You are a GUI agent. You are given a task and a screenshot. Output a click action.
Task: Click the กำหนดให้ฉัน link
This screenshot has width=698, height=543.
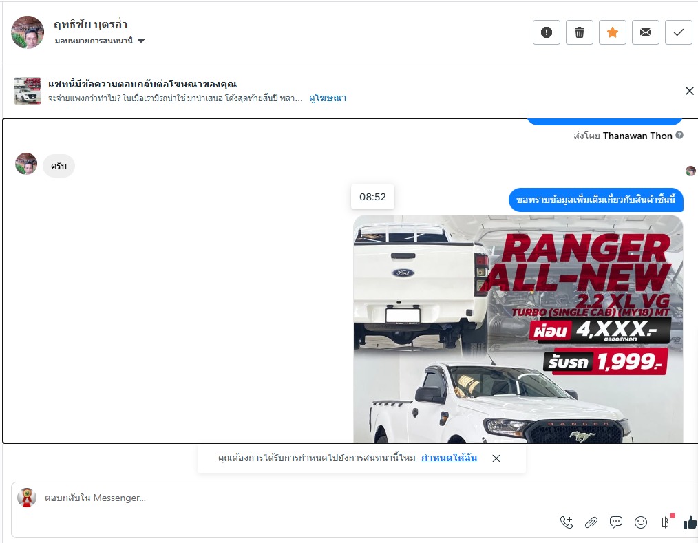click(x=450, y=458)
